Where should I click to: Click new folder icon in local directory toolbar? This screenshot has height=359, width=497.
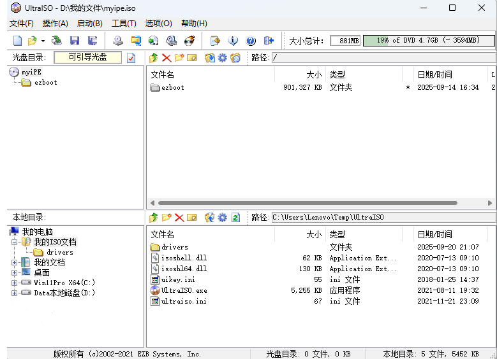coord(167,217)
